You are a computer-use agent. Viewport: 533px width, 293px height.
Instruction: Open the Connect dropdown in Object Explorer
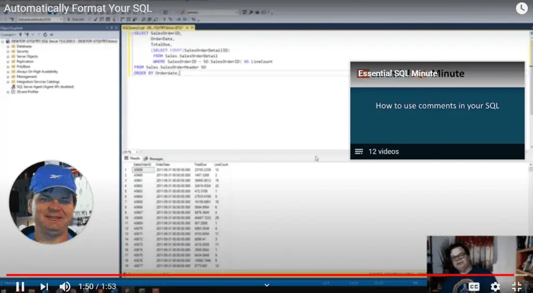coord(7,35)
